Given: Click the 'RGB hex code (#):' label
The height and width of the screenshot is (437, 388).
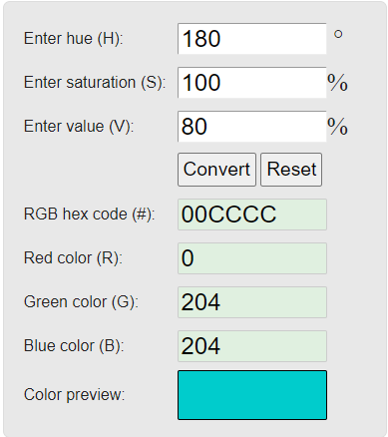Looking at the screenshot, I should [90, 215].
